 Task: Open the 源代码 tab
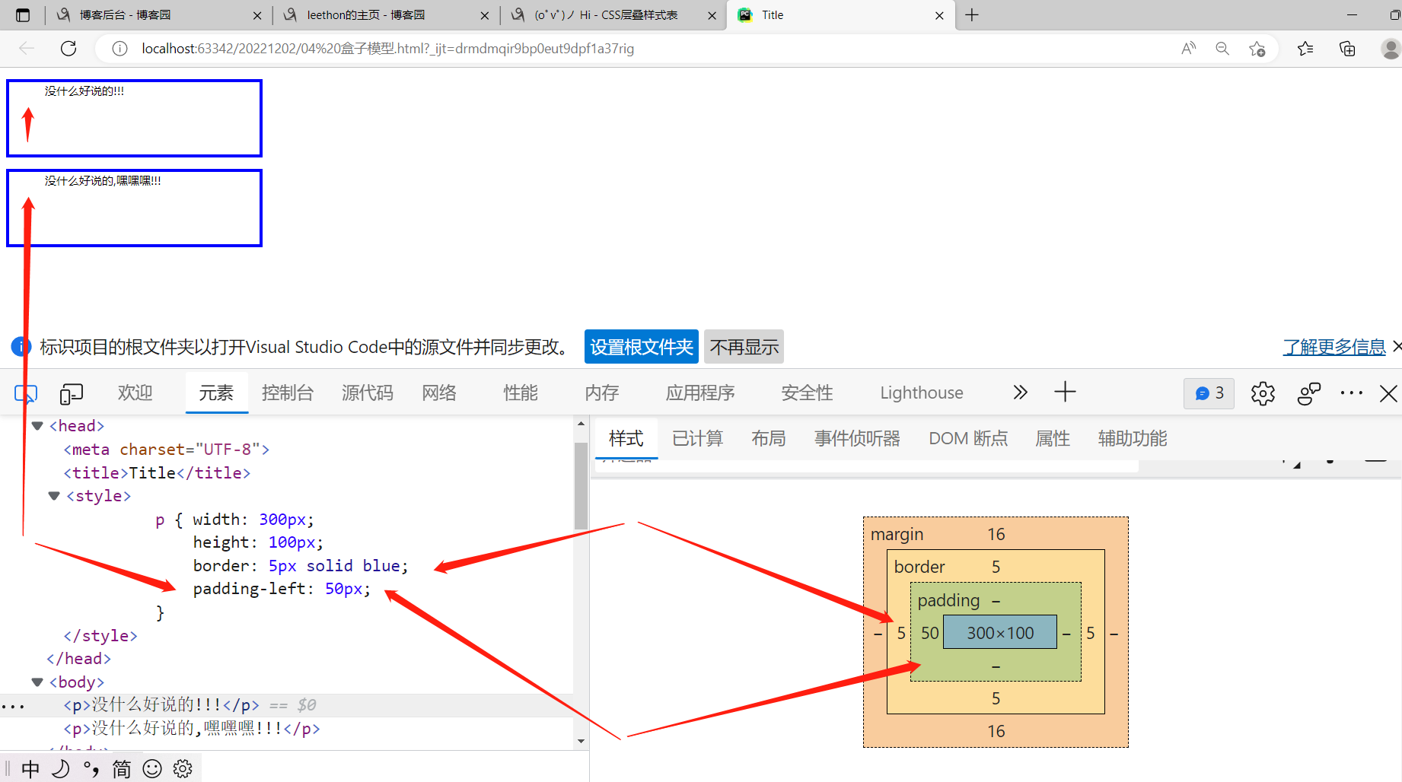coord(368,393)
